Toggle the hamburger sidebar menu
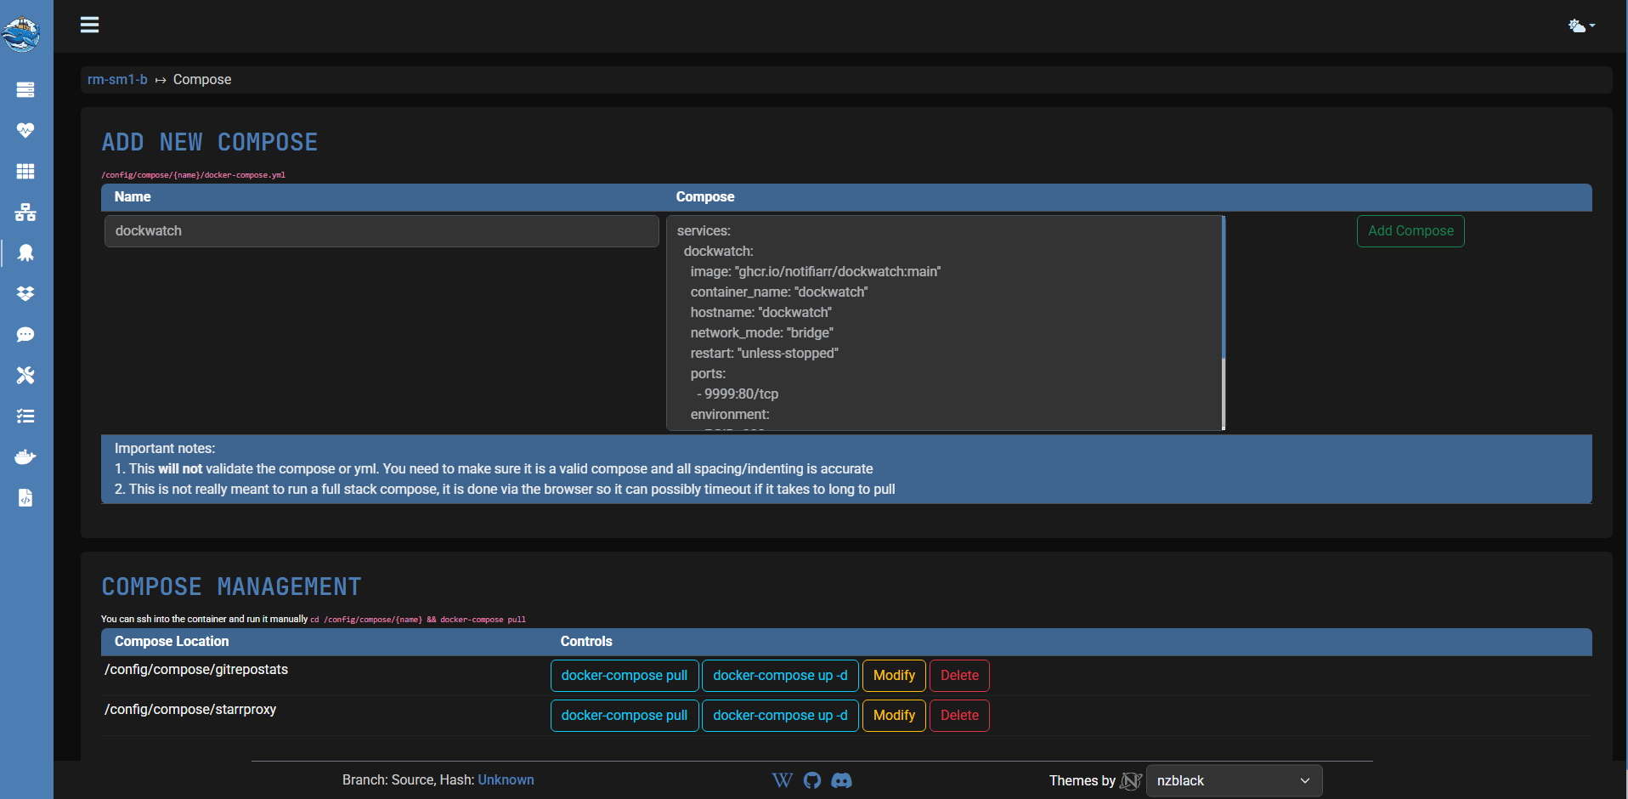This screenshot has height=799, width=1628. [x=89, y=25]
